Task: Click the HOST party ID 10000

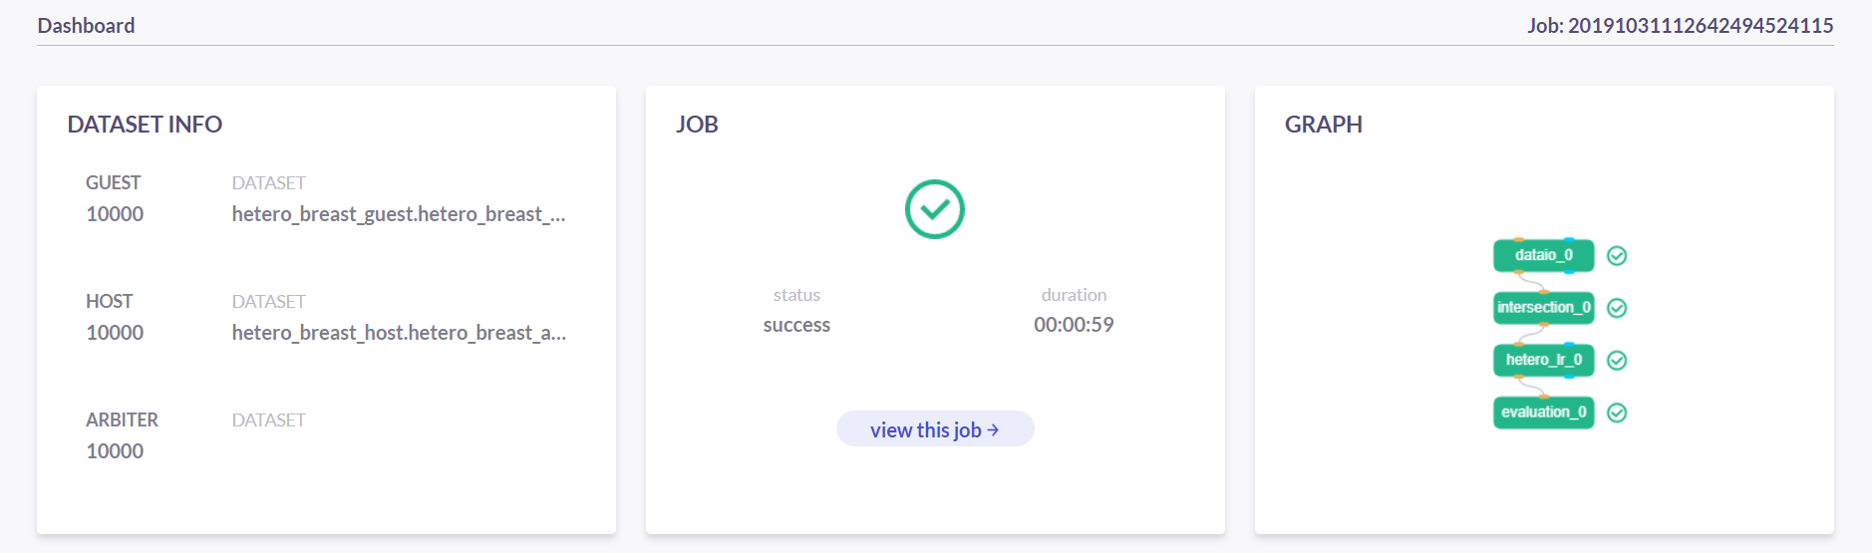Action: 115,333
